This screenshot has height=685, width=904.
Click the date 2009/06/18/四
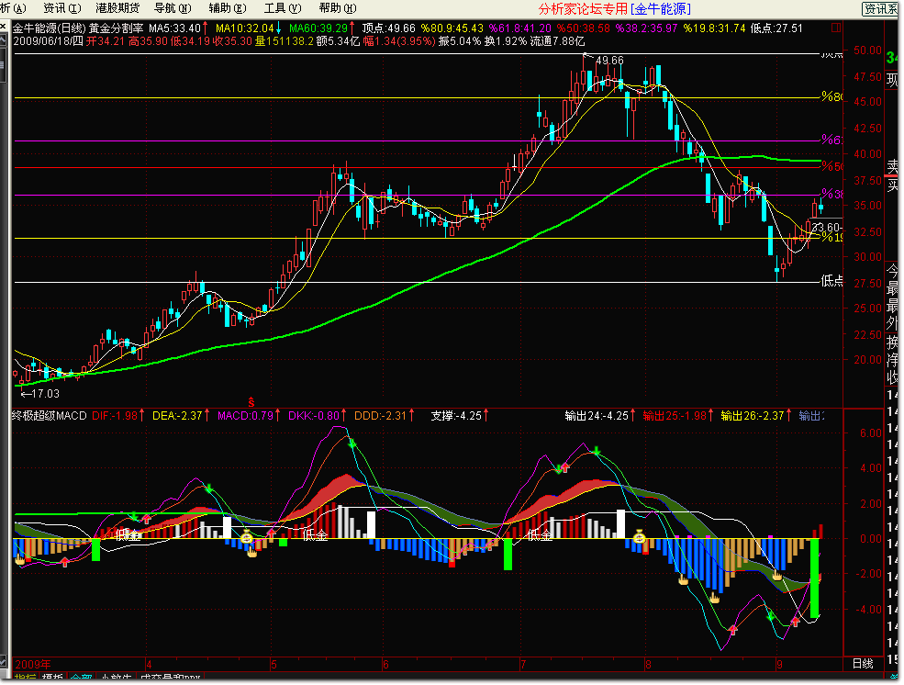(48, 41)
